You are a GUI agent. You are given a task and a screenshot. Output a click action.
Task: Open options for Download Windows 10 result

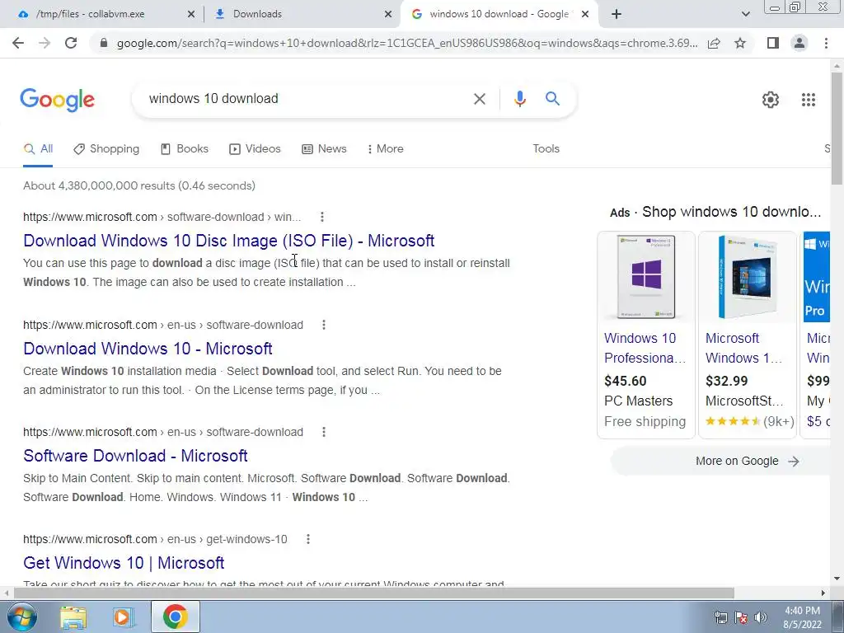323,325
